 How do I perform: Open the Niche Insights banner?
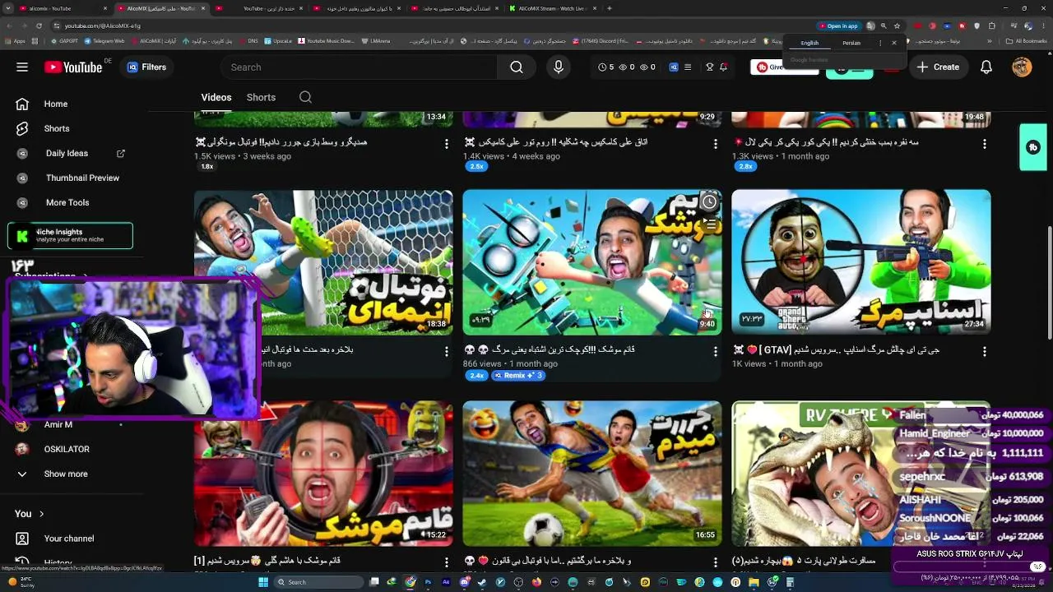click(x=70, y=236)
